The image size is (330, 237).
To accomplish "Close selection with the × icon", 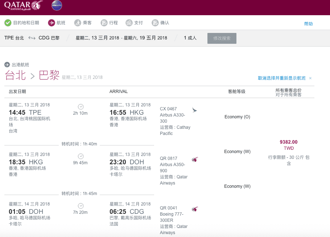I will (310, 78).
